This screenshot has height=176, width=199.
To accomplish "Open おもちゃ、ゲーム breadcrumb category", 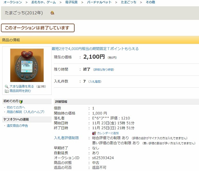I will [43, 2].
